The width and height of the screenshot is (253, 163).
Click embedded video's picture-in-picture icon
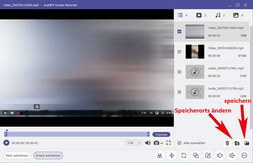tap(157, 113)
